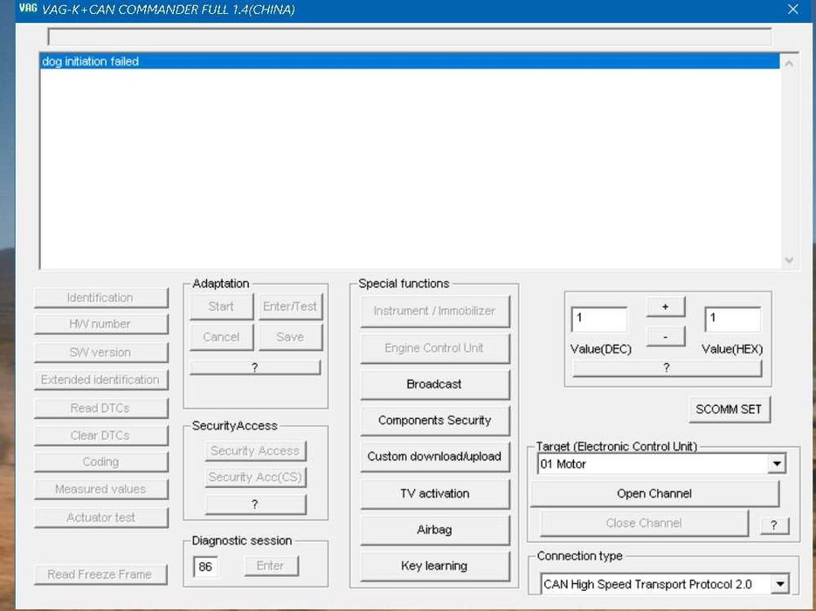Open Components Security function

[x=434, y=420]
